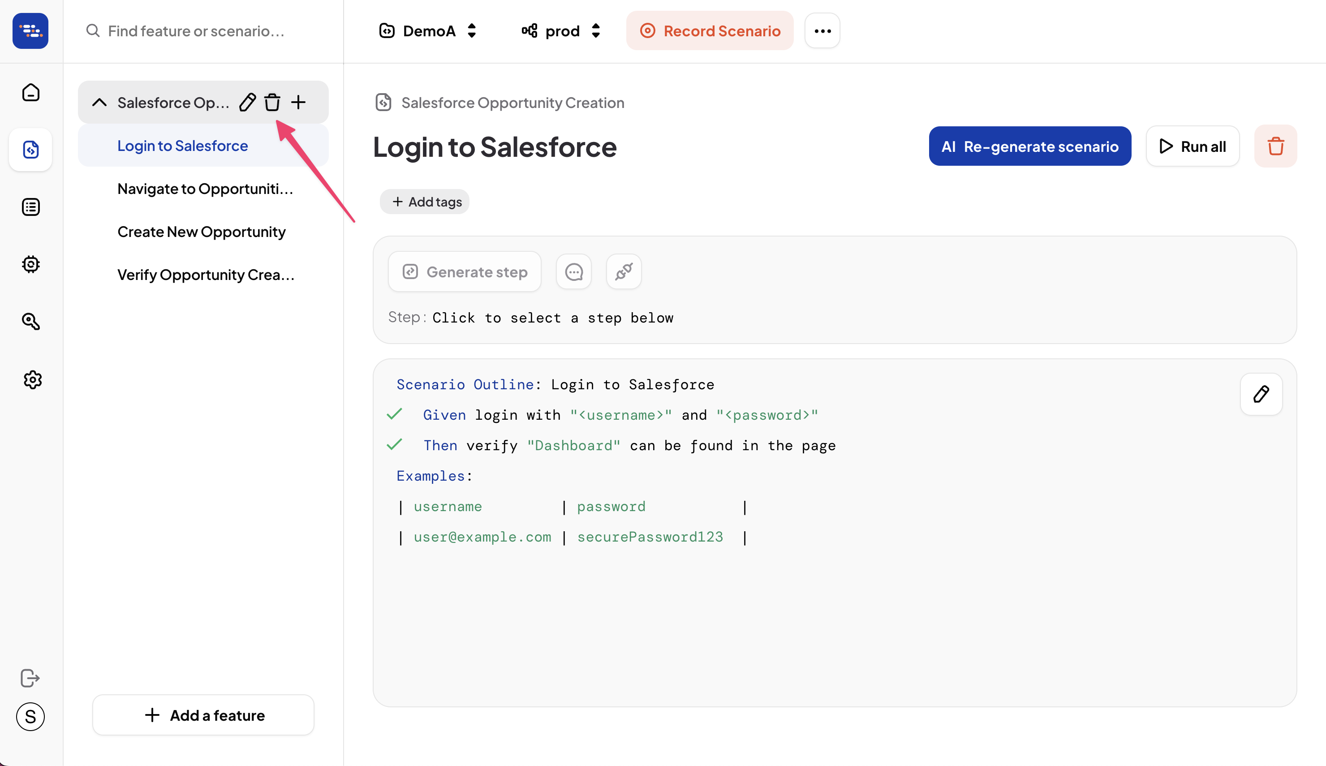Collapse the Salesforce Op... feature chevron

(x=99, y=102)
